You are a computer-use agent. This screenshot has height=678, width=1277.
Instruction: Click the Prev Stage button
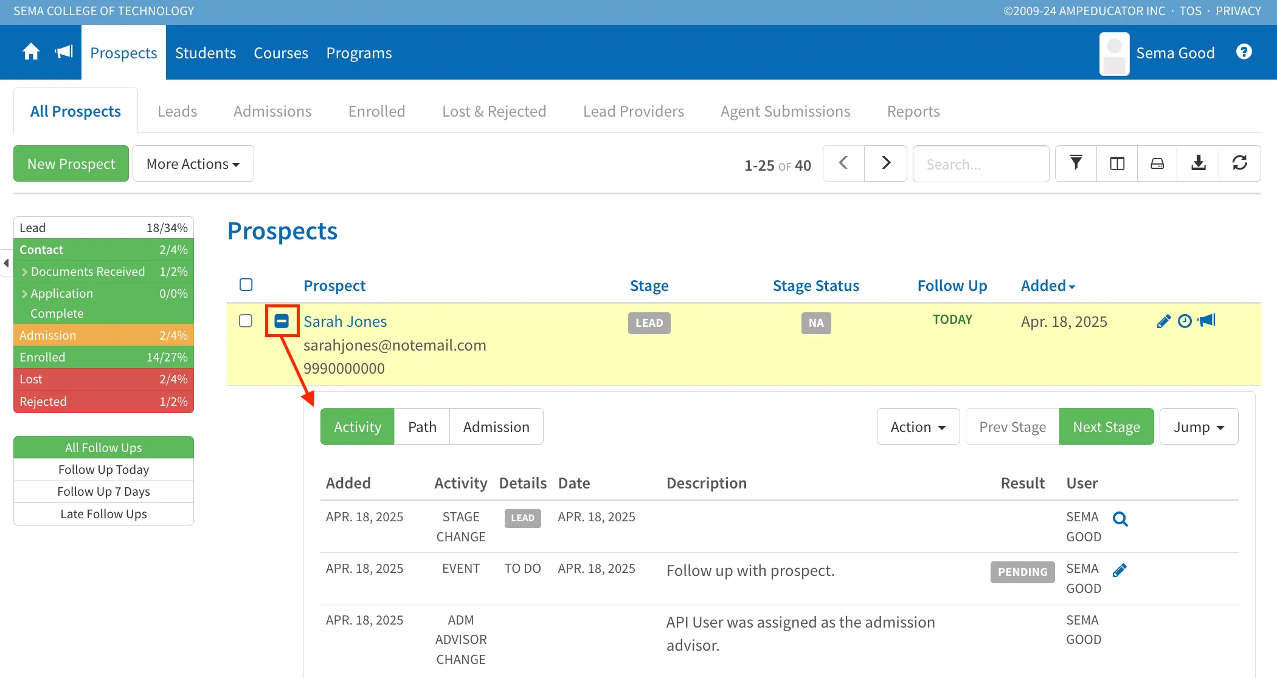(x=1012, y=426)
